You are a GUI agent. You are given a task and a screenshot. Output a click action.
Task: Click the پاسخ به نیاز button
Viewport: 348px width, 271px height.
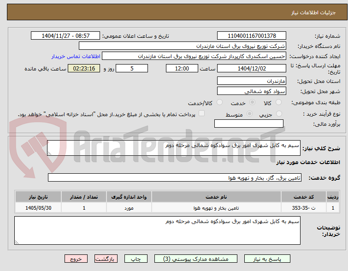267,259
